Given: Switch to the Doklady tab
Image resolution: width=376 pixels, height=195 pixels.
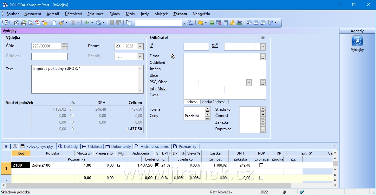Looking at the screenshot, I should coord(68,147).
